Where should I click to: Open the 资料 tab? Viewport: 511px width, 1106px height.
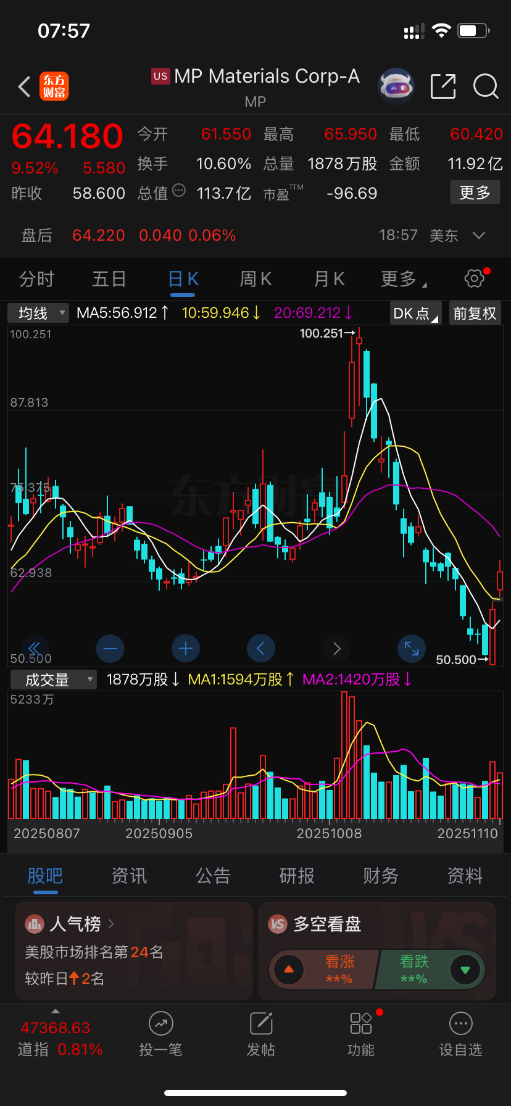(x=465, y=875)
